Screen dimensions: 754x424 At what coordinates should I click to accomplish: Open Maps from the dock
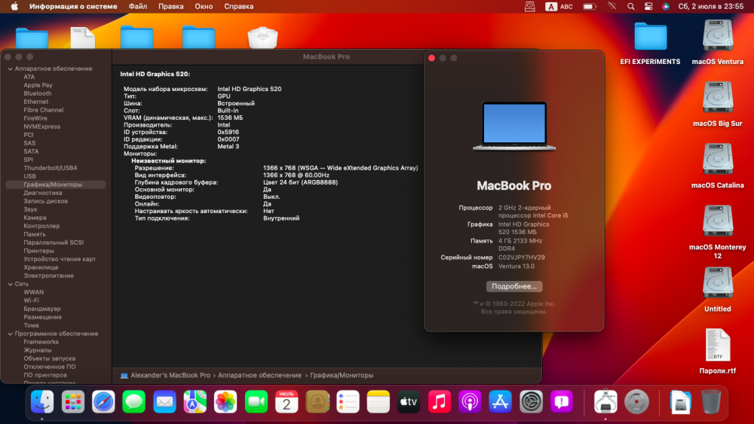[195, 401]
